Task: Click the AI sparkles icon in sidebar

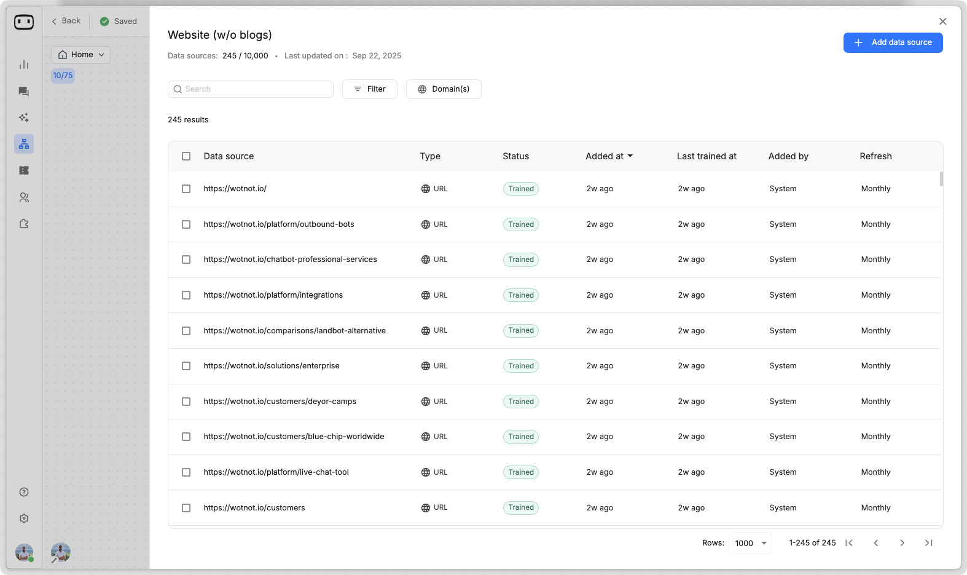Action: coord(24,117)
